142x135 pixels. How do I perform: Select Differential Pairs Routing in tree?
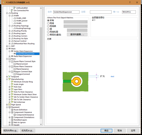(24, 43)
